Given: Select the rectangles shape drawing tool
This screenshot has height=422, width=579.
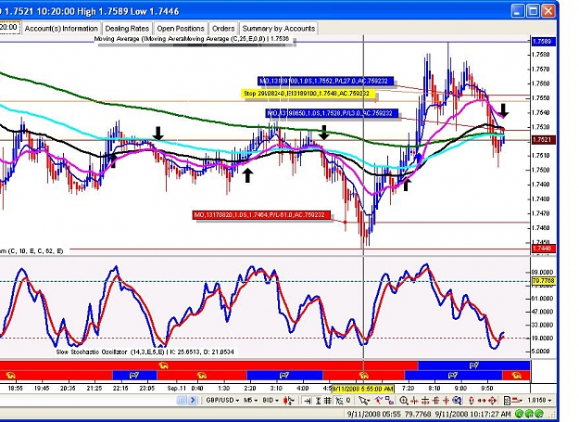Looking at the screenshot, I should click(390, 401).
